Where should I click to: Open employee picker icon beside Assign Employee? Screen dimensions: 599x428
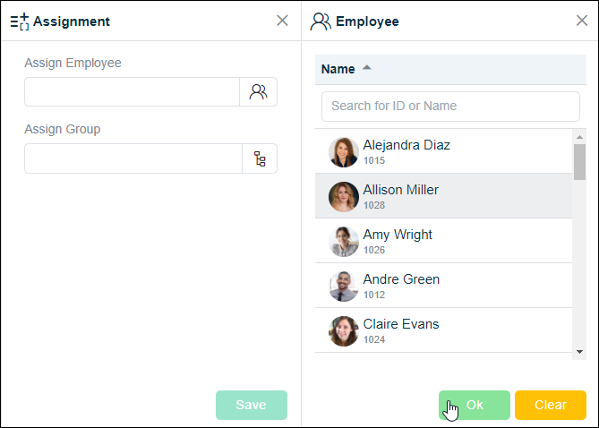tap(258, 92)
